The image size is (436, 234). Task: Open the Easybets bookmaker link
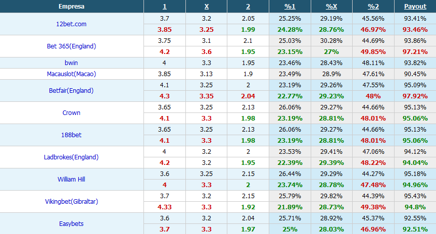click(x=71, y=224)
